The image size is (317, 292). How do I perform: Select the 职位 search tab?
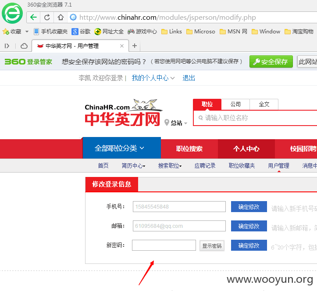207,105
